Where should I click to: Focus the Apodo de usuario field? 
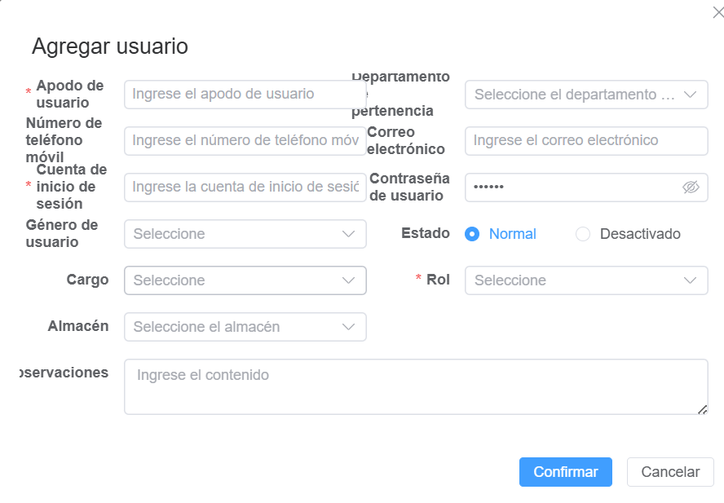click(x=245, y=95)
